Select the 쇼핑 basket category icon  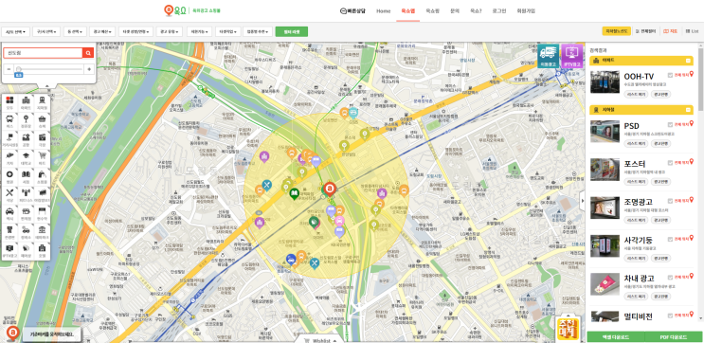click(43, 120)
